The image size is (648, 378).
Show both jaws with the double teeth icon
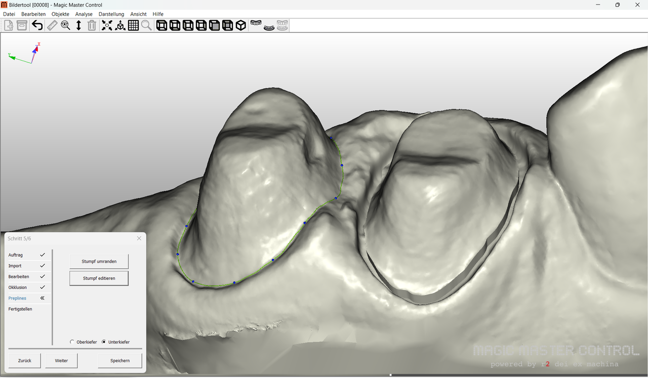click(282, 25)
